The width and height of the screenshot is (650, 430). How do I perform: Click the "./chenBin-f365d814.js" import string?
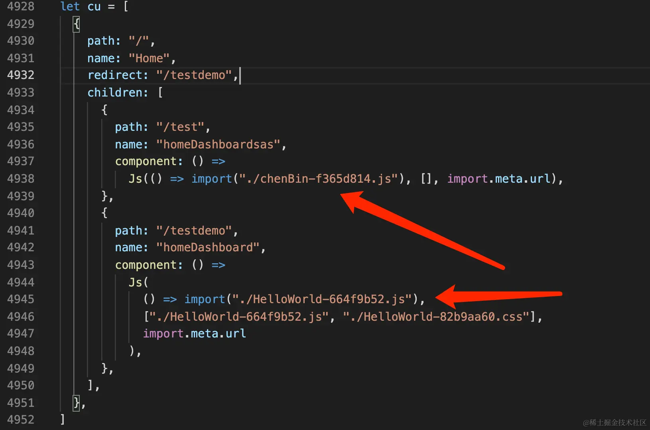319,179
